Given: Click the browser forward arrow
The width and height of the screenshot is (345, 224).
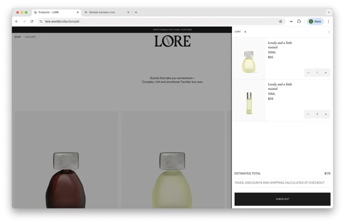Looking at the screenshot, I should (x=24, y=21).
